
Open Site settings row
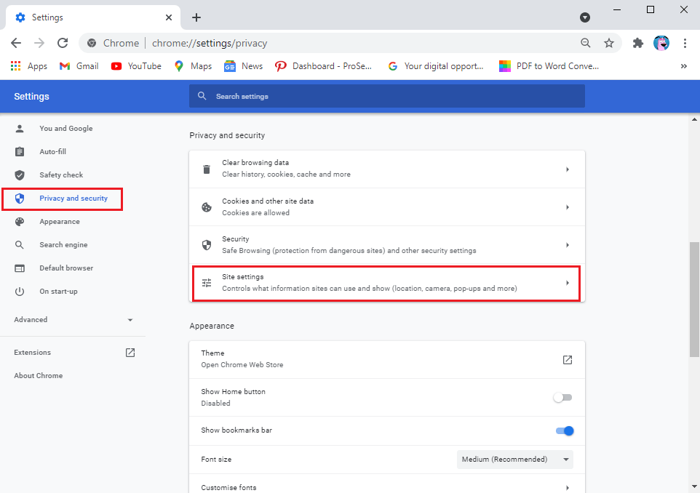[386, 283]
